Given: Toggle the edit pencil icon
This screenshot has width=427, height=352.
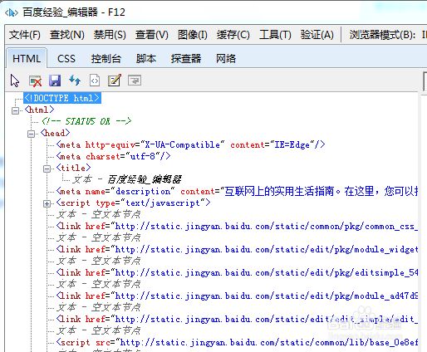Looking at the screenshot, I should coord(115,81).
